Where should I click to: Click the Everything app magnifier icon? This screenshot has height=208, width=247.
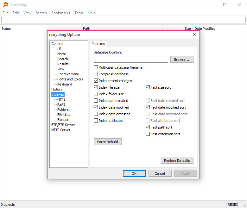(x=5, y=5)
